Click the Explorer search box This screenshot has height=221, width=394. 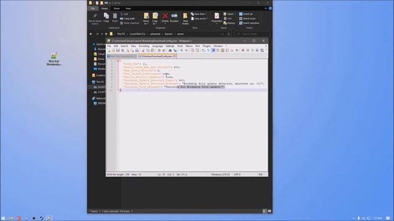pos(252,34)
